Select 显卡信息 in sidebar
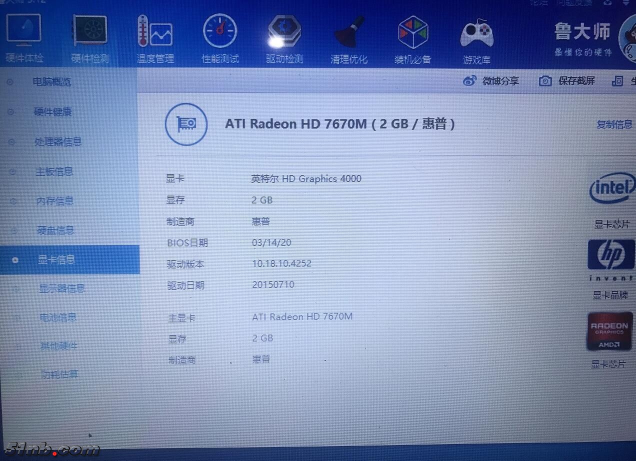This screenshot has width=636, height=461. (x=56, y=259)
